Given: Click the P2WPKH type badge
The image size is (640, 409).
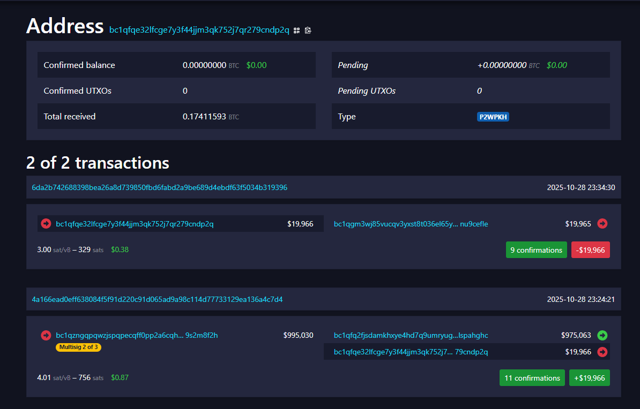Looking at the screenshot, I should click(x=493, y=117).
